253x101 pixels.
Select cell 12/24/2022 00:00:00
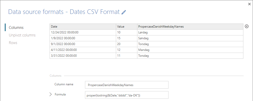click(x=83, y=32)
